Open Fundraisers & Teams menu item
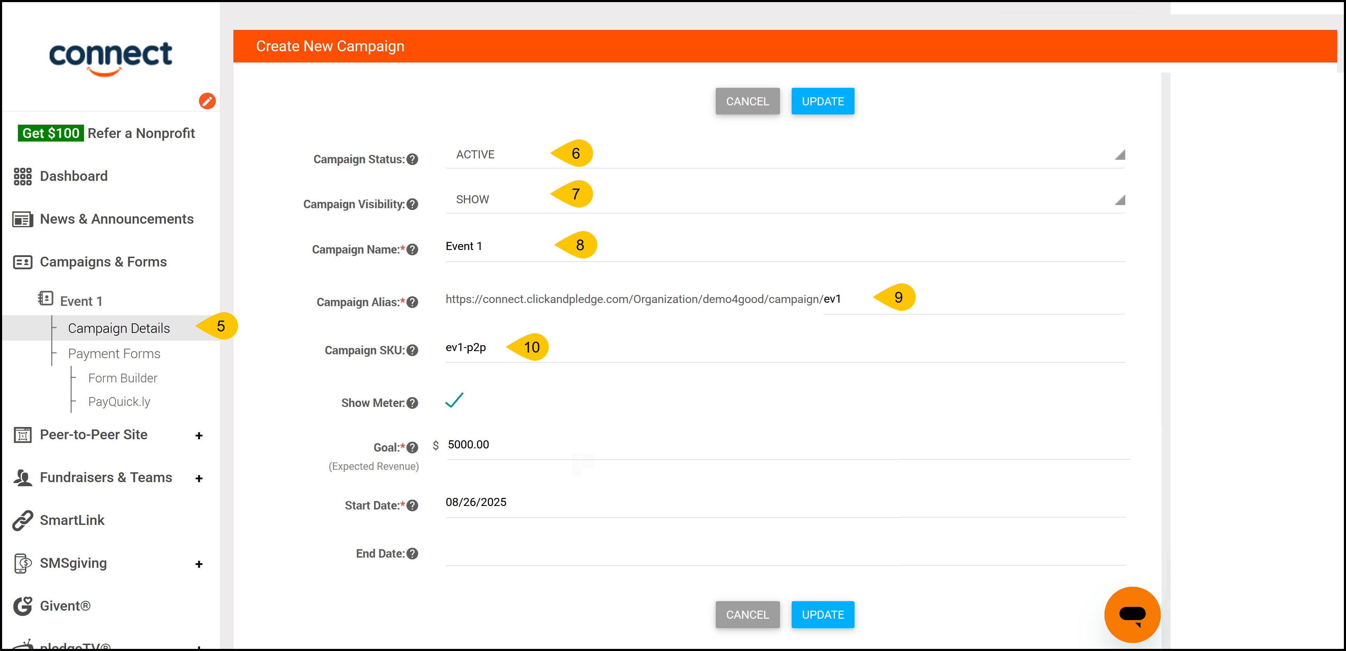The image size is (1346, 651). pos(106,478)
